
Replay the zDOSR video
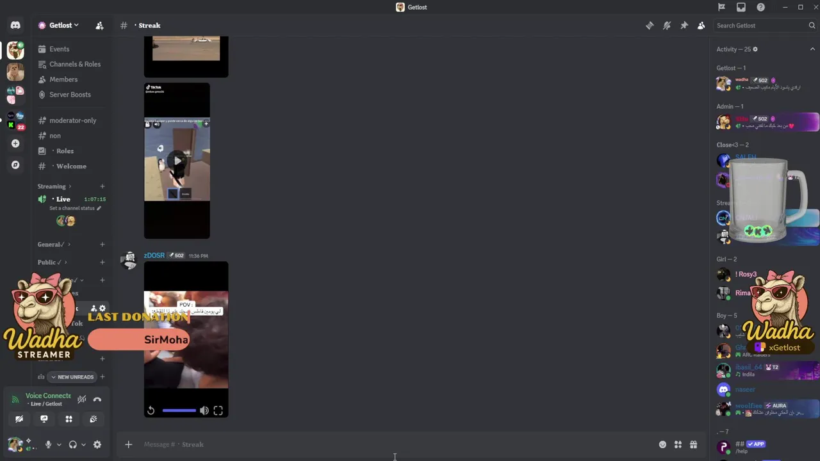coord(151,411)
